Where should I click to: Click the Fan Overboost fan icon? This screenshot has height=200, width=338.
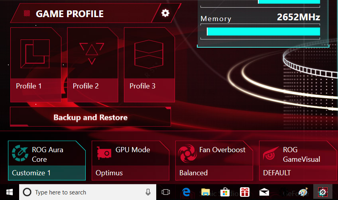pyautogui.click(x=187, y=153)
